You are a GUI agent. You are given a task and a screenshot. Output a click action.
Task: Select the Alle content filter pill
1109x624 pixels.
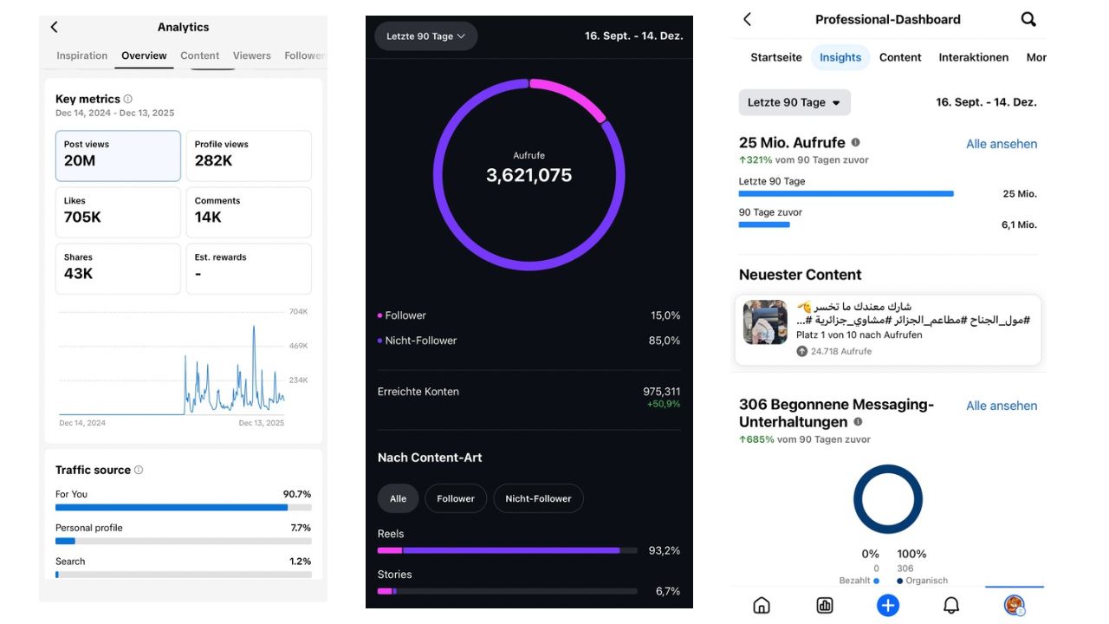coord(398,498)
